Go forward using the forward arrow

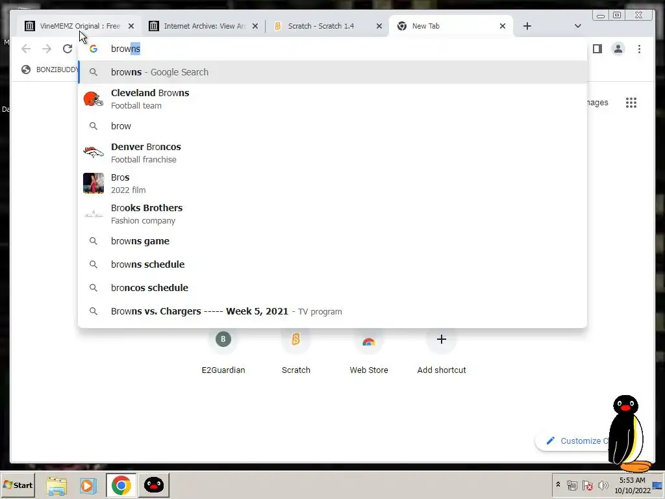[x=47, y=49]
